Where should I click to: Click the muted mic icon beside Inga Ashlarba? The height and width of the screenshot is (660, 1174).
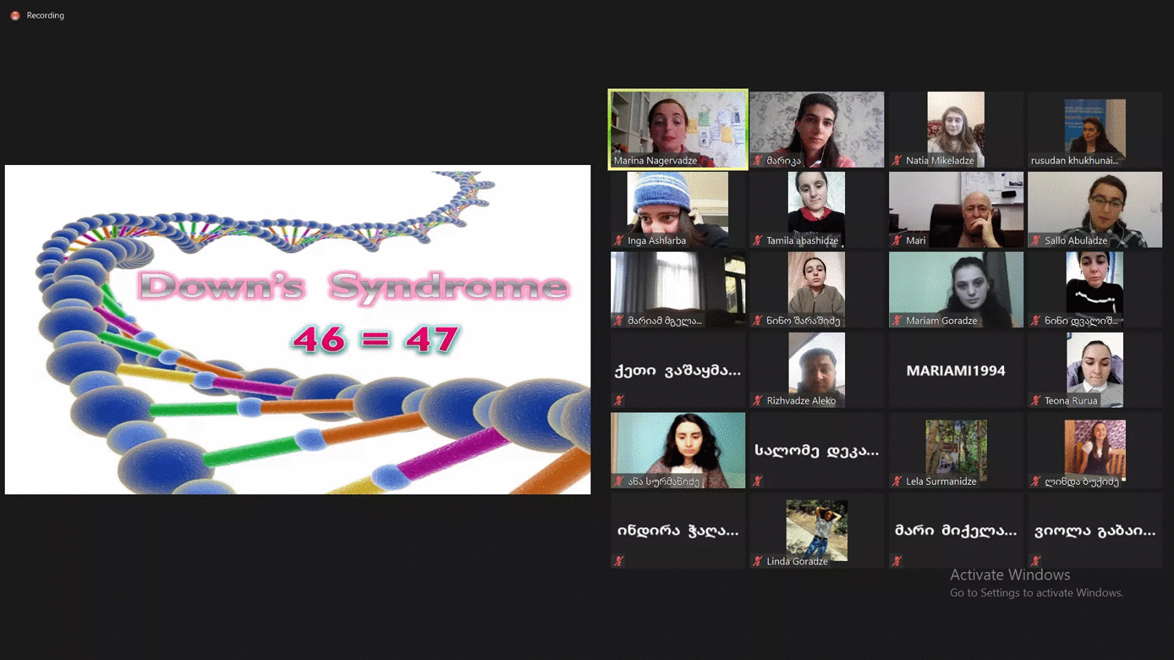(x=619, y=241)
